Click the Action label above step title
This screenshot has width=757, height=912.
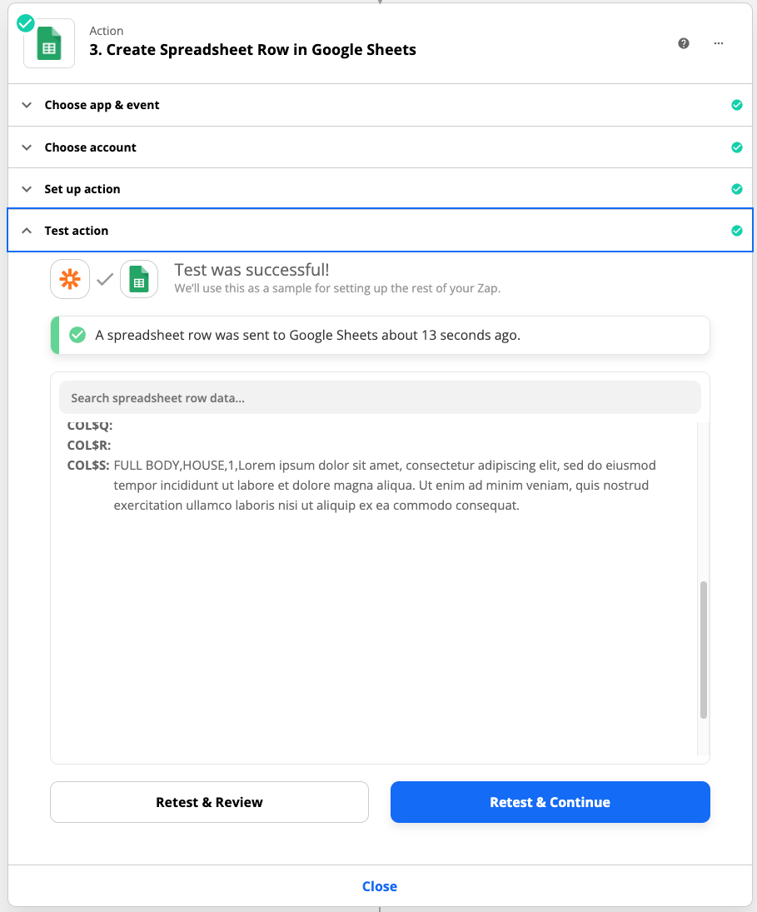point(107,31)
